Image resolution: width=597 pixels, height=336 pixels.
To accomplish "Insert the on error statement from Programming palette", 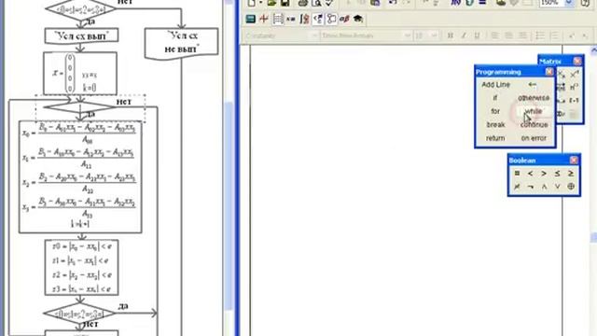I will [x=534, y=138].
